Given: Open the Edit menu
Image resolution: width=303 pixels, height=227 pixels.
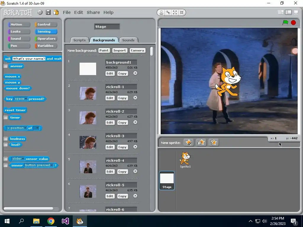Looking at the screenshot, I should pyautogui.click(x=79, y=12).
